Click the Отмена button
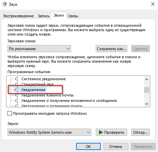 (115, 147)
